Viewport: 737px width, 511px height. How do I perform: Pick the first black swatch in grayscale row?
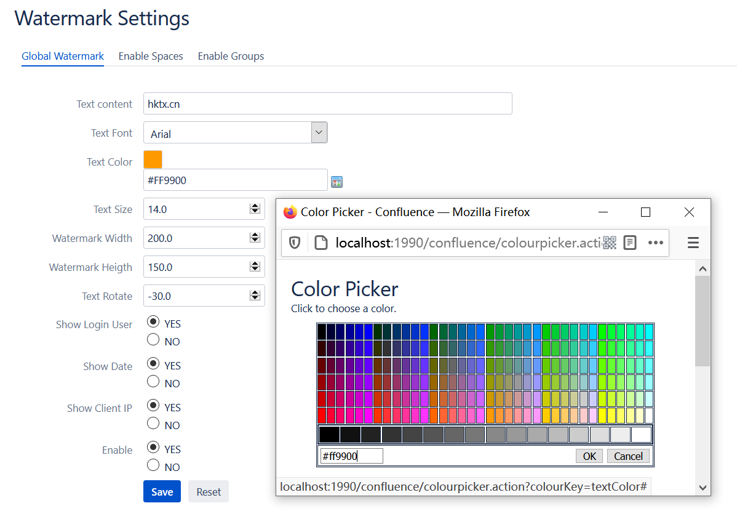click(x=329, y=434)
